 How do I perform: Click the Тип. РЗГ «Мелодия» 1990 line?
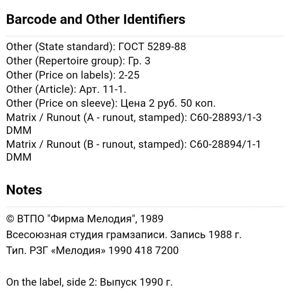(92, 250)
